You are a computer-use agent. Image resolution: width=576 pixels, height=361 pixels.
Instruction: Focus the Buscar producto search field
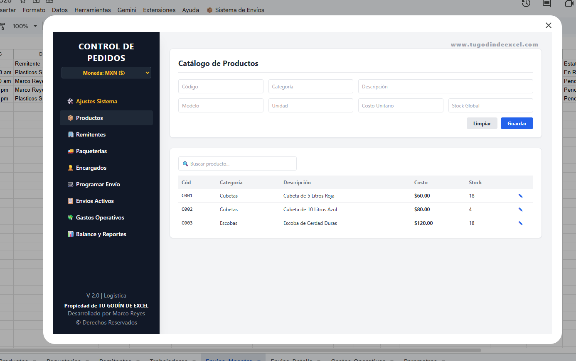(237, 163)
